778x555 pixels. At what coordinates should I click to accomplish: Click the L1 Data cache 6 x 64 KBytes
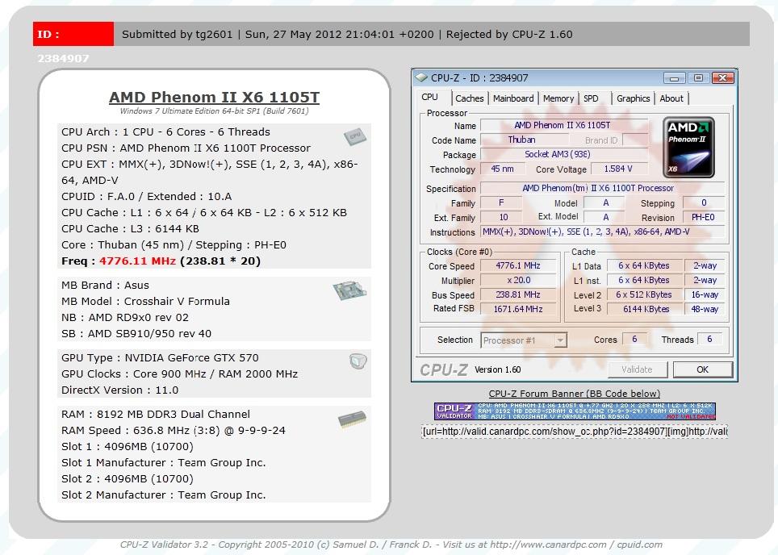click(644, 266)
